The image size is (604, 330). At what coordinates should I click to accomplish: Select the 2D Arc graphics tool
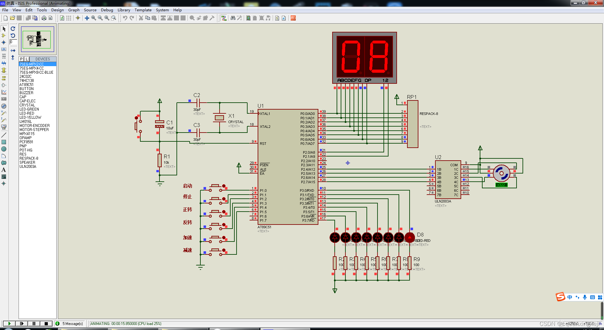point(4,156)
